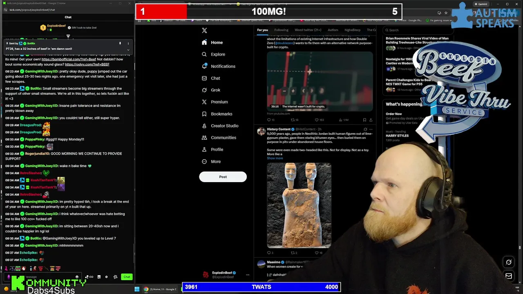Open Kick channel points infinity icon
Screen dimensions: 523x294
(x=91, y=277)
